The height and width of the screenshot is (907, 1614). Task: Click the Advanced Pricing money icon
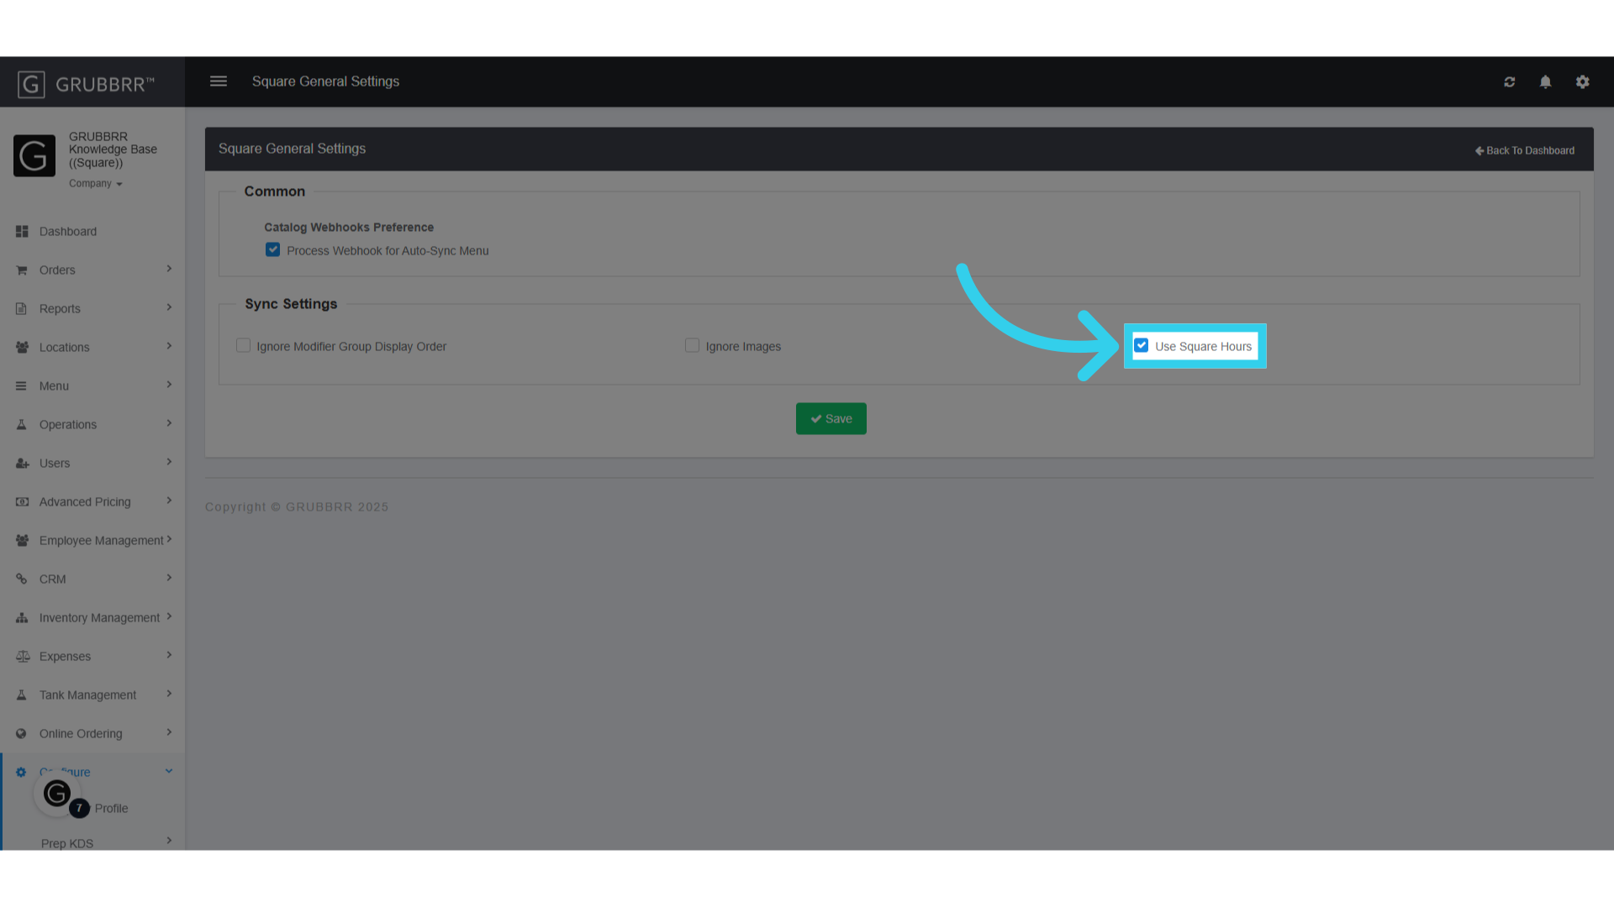[22, 502]
